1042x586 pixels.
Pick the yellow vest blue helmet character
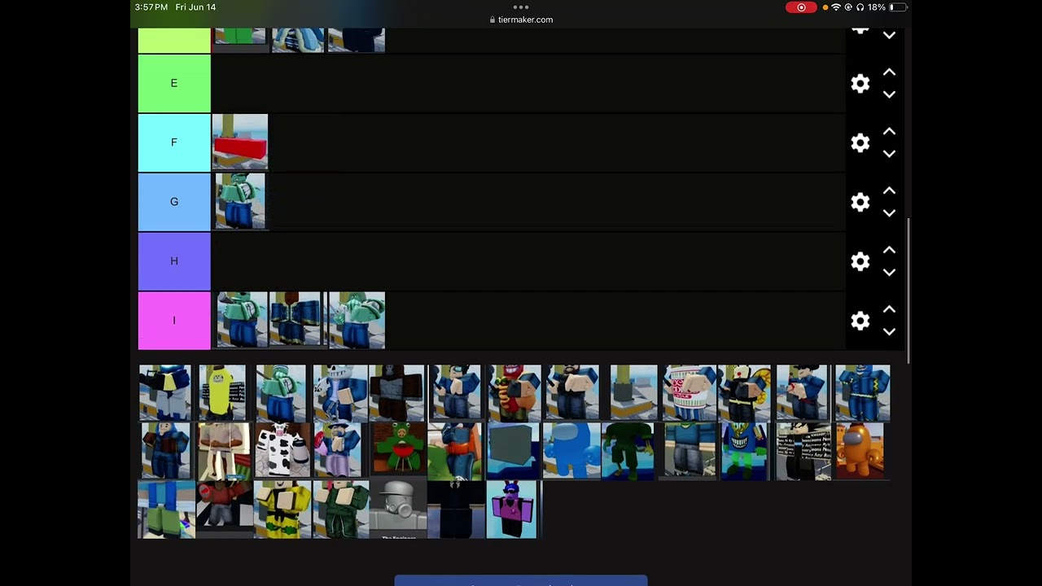165,393
